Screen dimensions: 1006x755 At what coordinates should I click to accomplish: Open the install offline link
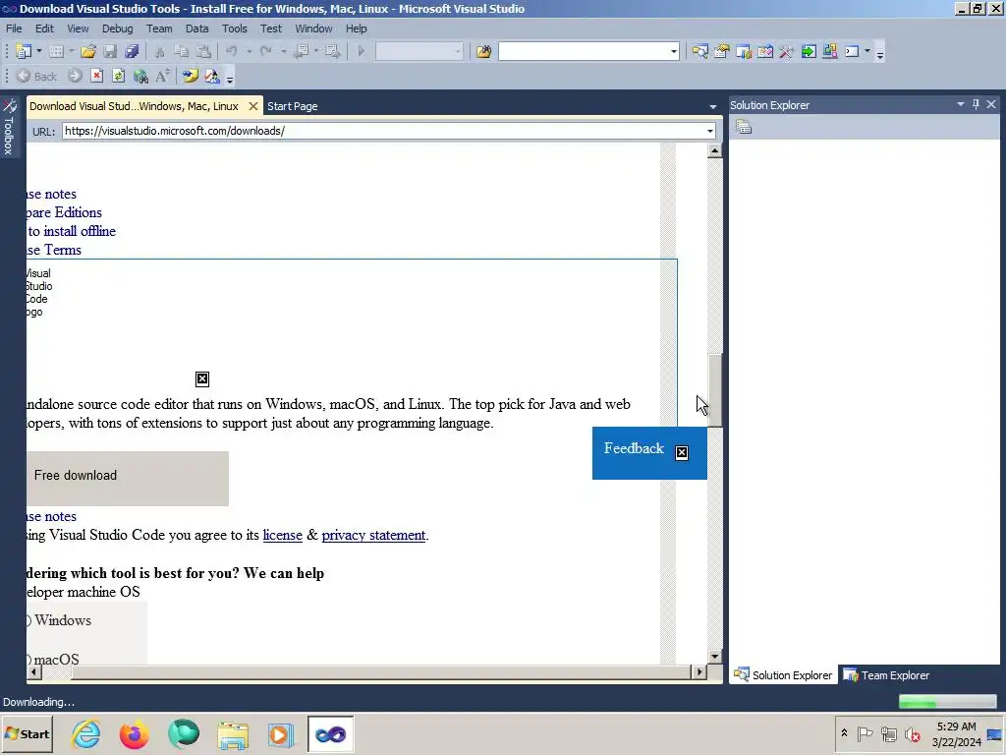tap(71, 231)
